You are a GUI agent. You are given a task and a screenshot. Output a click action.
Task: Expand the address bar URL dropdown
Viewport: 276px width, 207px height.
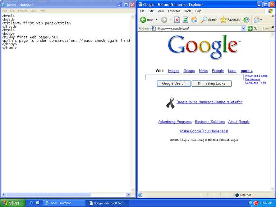[243, 28]
